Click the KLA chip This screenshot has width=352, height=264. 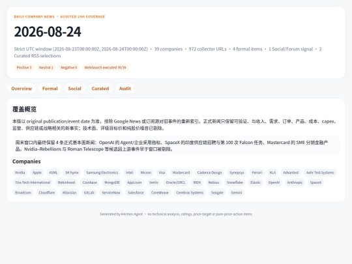pos(272,173)
